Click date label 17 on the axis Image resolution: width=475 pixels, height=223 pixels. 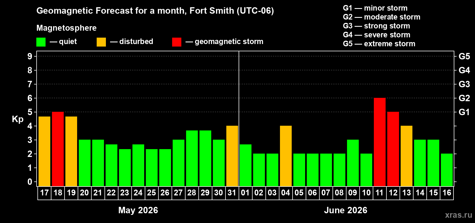(x=44, y=193)
